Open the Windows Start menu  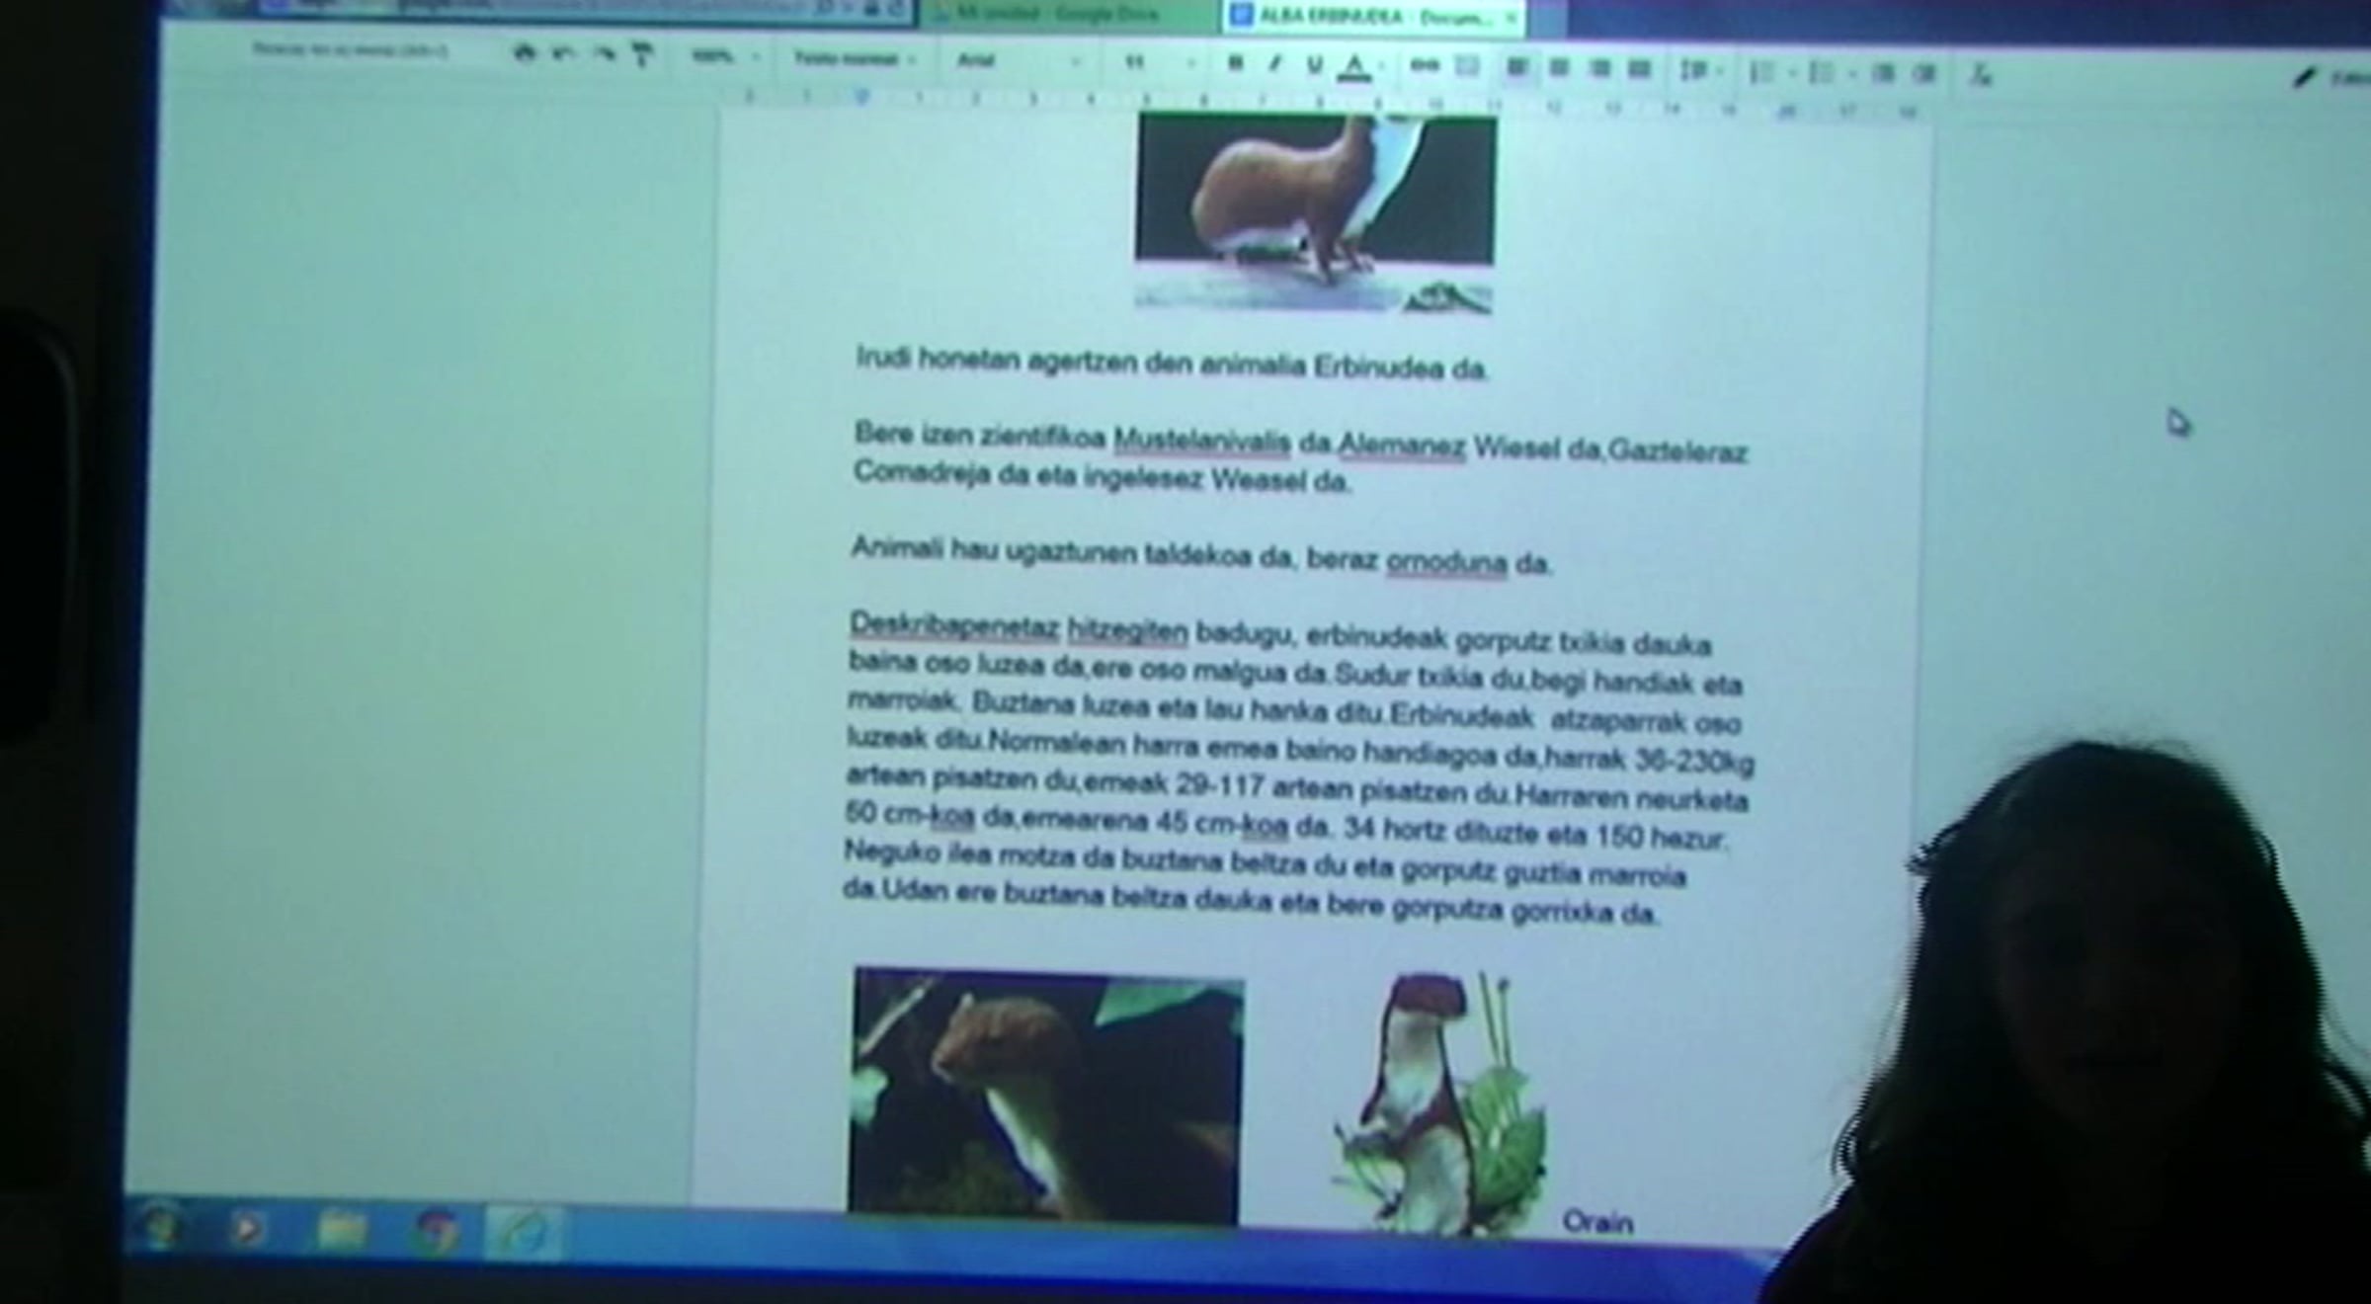(x=162, y=1228)
